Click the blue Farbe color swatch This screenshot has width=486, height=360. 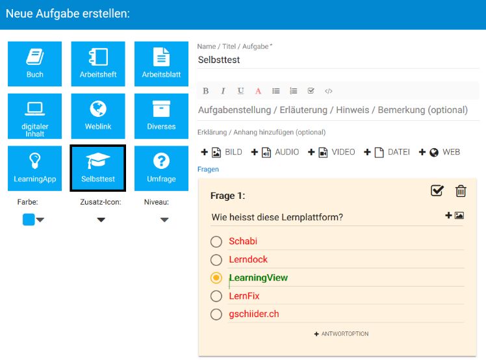click(29, 220)
